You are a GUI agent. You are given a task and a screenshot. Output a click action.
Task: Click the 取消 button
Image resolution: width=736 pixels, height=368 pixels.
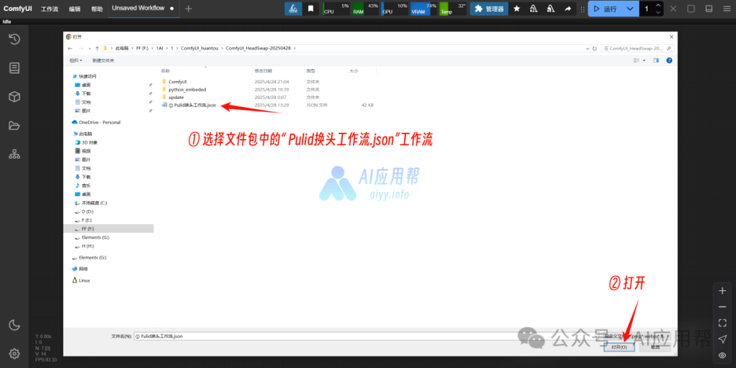pos(655,347)
